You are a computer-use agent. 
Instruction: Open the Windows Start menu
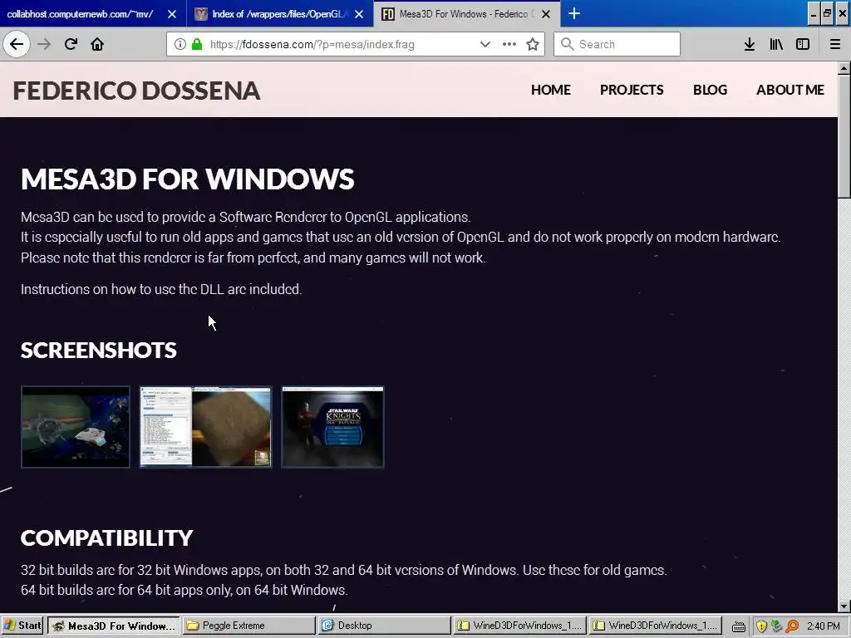22,626
